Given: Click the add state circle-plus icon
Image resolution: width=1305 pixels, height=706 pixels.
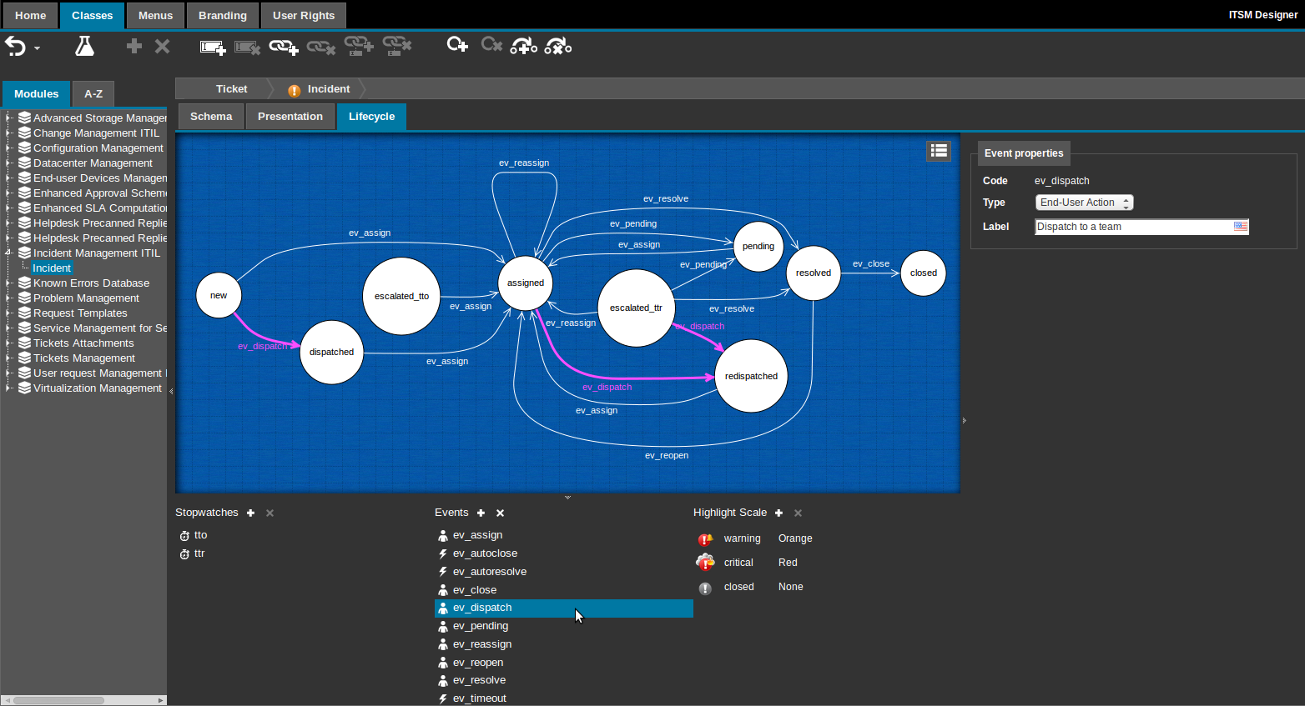Looking at the screenshot, I should [x=456, y=45].
